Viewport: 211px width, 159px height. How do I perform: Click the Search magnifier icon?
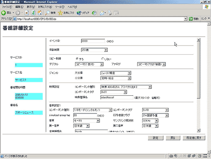tap(47, 13)
